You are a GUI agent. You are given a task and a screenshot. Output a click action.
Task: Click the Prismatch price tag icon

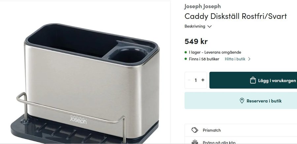coord(195,130)
